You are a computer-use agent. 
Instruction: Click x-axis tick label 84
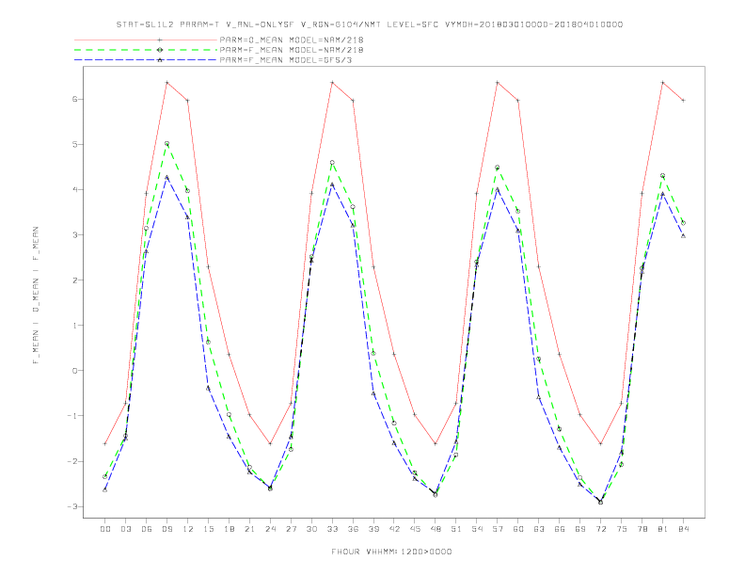pos(683,529)
